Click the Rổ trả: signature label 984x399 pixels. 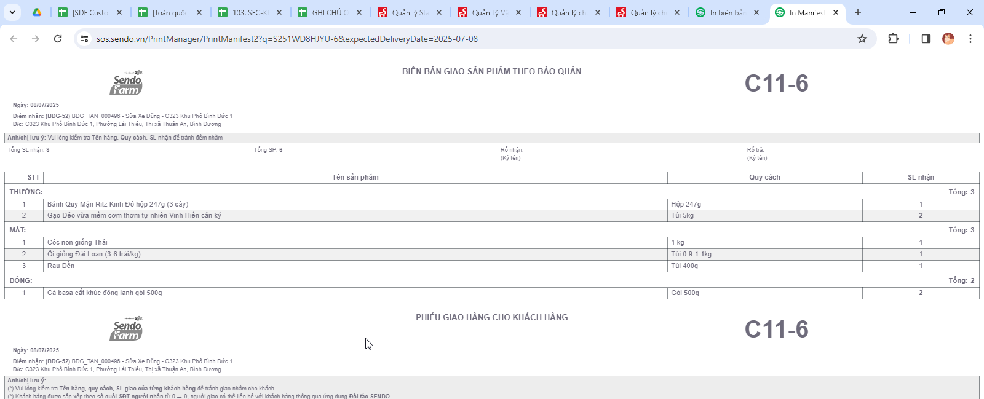(x=755, y=150)
